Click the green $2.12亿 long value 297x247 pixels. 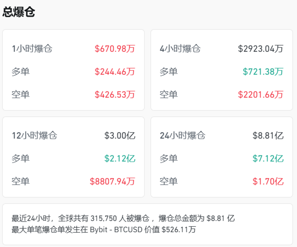click(120, 159)
